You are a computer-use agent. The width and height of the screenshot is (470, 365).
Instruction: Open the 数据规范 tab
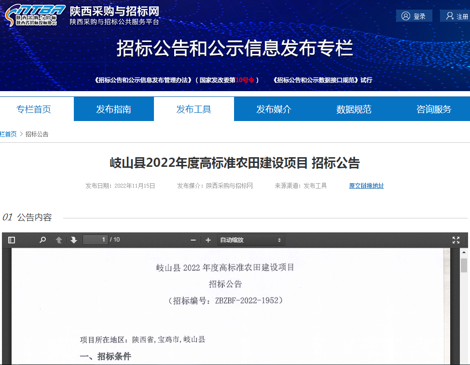point(354,109)
